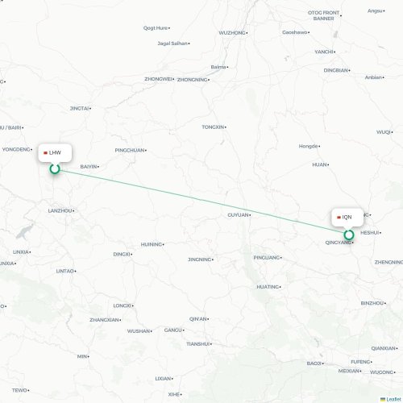The image size is (403, 403).
Task: Click the BAIYIN city dot marker
Action: pos(98,167)
